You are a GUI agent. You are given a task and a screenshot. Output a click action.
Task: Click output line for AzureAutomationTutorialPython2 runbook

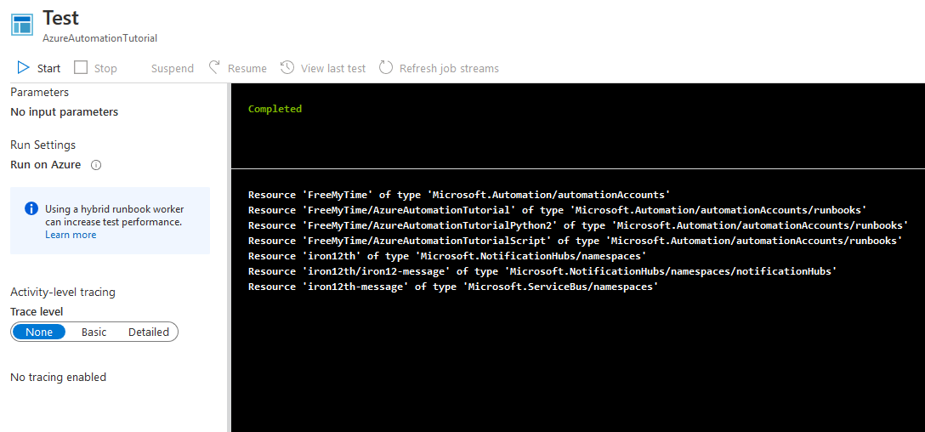[x=578, y=225]
